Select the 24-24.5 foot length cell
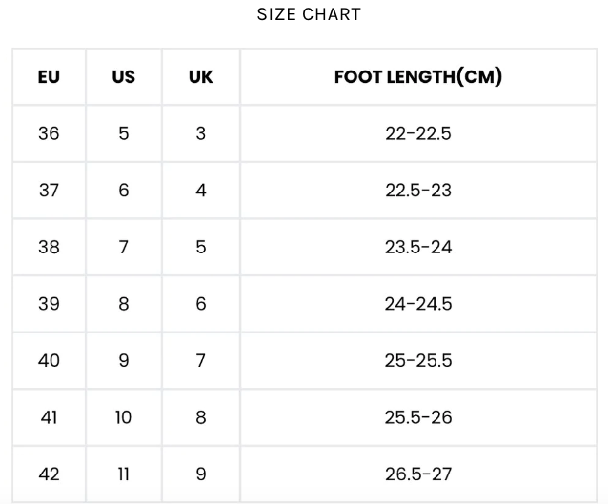This screenshot has height=504, width=608. pos(418,304)
